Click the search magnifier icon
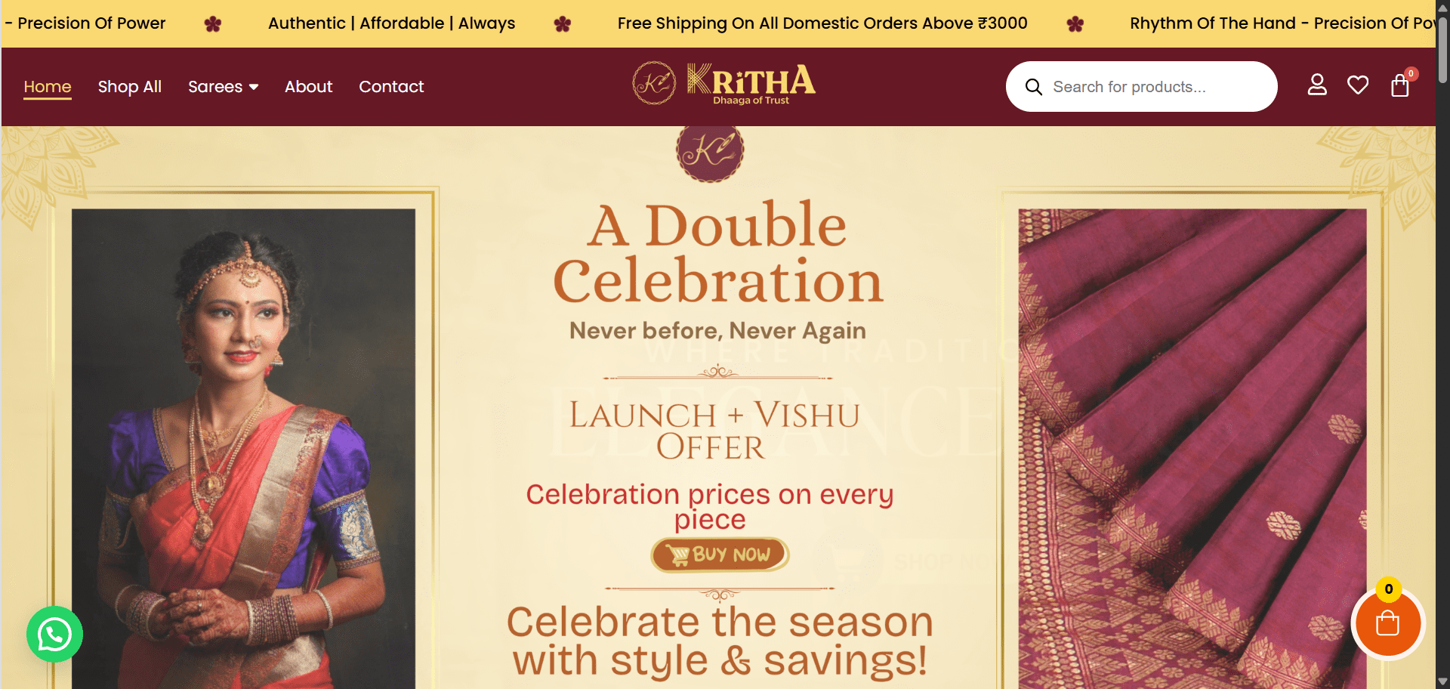 (1034, 87)
